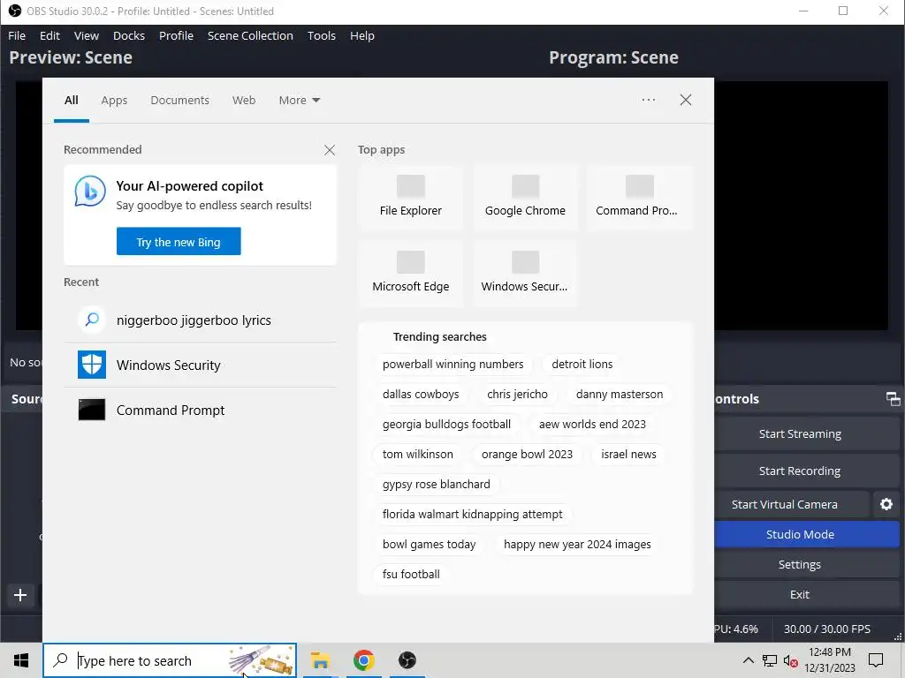This screenshot has height=678, width=905.
Task: Open the OBS Help menu
Action: (361, 35)
